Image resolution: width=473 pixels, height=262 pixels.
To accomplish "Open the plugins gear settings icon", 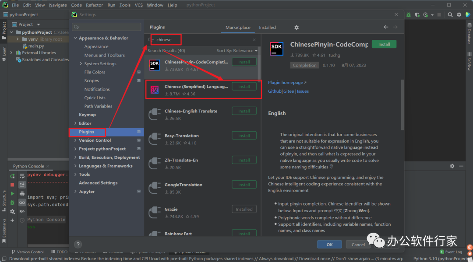I will tap(297, 28).
